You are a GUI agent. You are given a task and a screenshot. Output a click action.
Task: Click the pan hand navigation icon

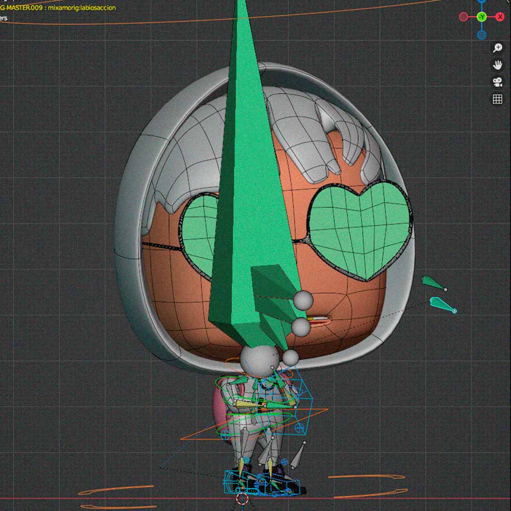[497, 65]
